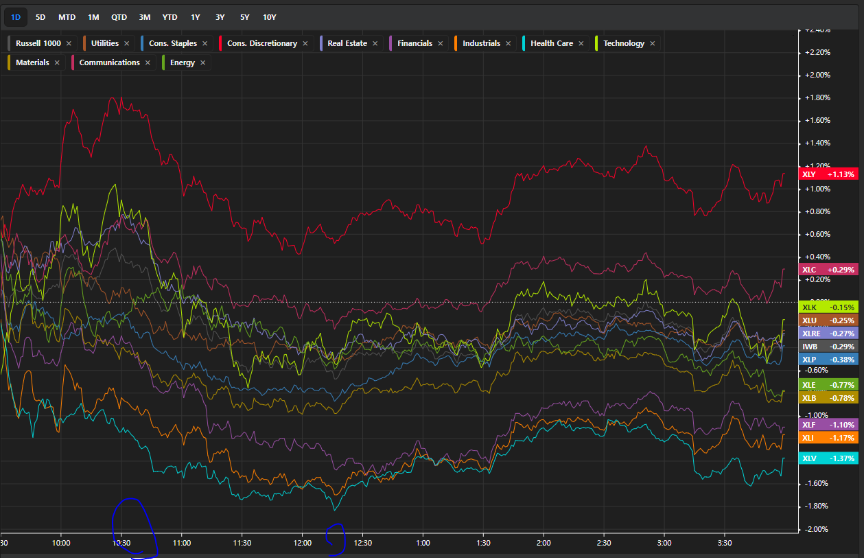Click the Industrials orange color swatch

456,43
